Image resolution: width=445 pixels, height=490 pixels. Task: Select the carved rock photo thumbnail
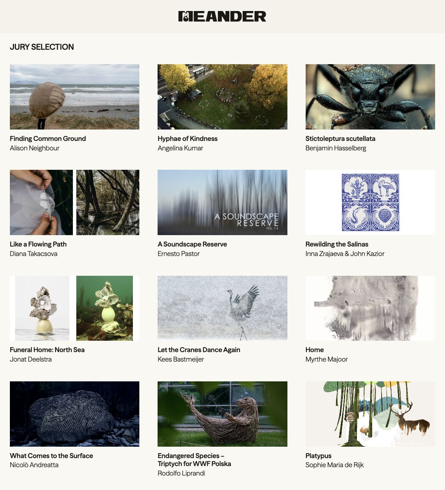74,414
